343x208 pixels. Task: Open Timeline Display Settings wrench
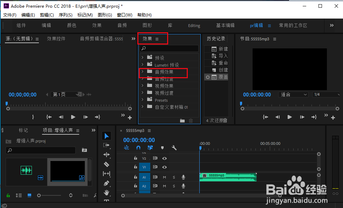click(174, 148)
